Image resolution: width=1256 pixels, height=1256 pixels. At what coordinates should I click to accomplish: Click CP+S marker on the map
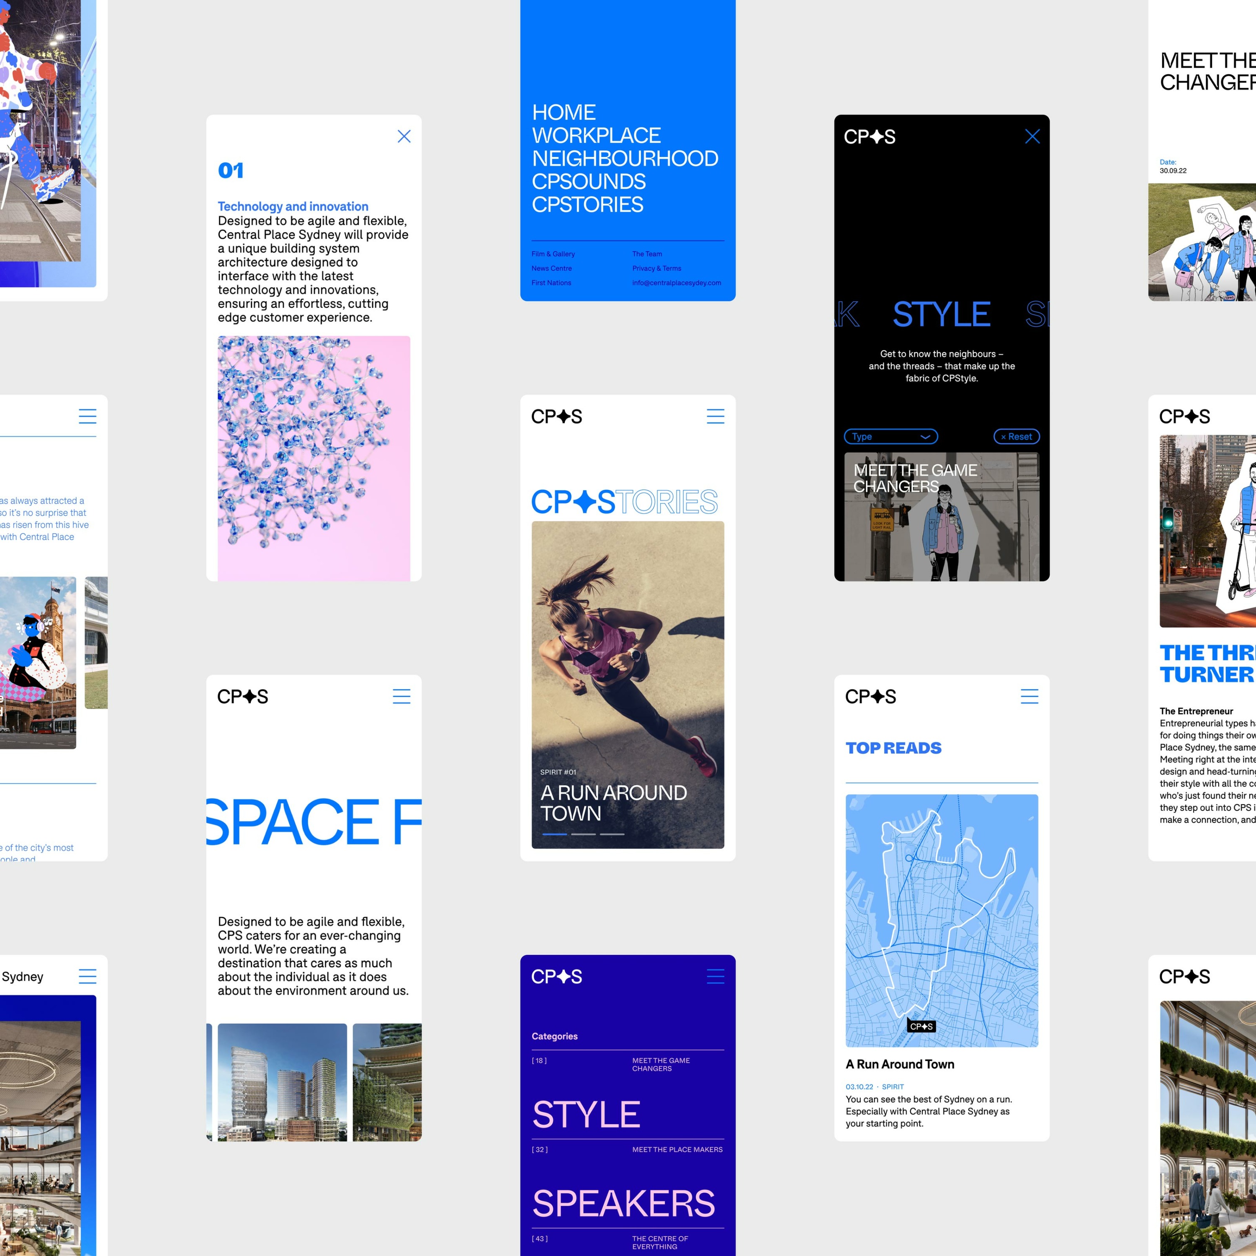pos(921,1027)
